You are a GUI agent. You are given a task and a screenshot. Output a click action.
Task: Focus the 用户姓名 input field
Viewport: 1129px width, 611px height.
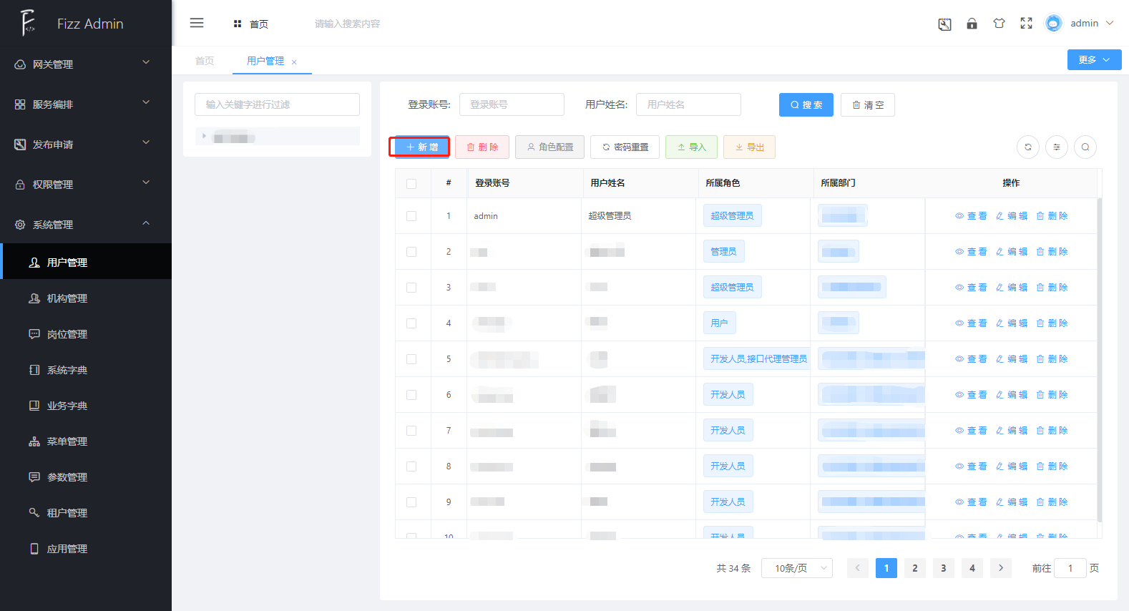coord(688,104)
